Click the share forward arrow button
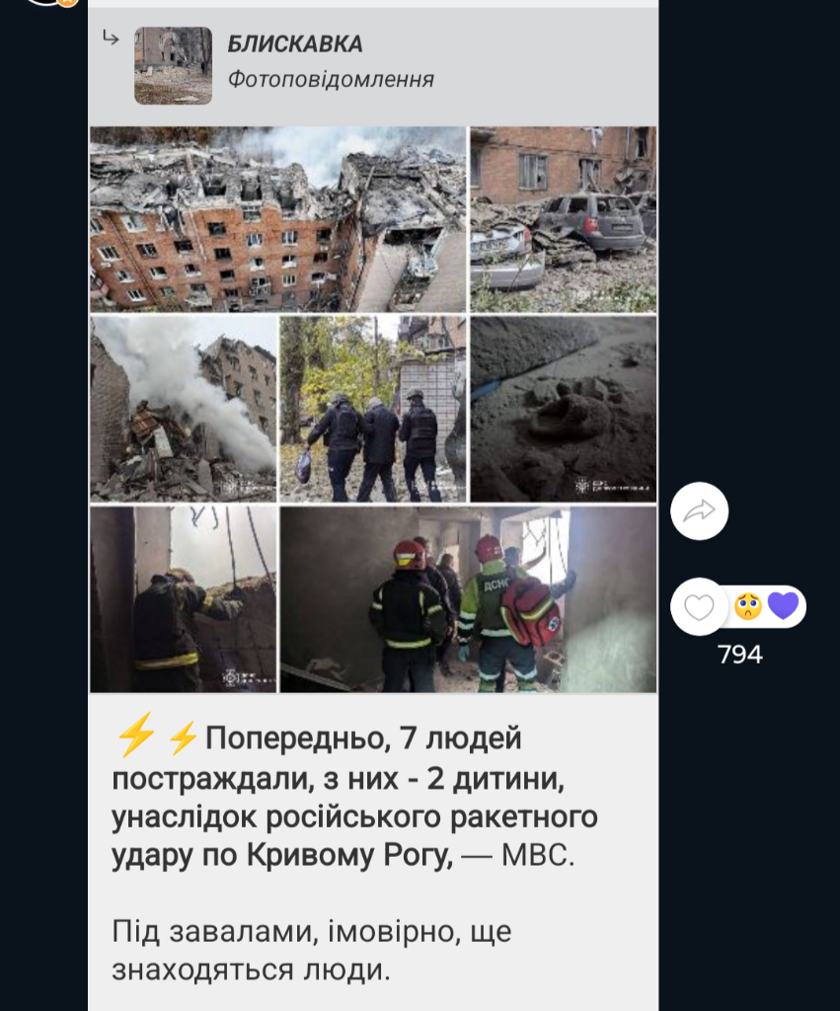This screenshot has height=1011, width=840. point(700,510)
